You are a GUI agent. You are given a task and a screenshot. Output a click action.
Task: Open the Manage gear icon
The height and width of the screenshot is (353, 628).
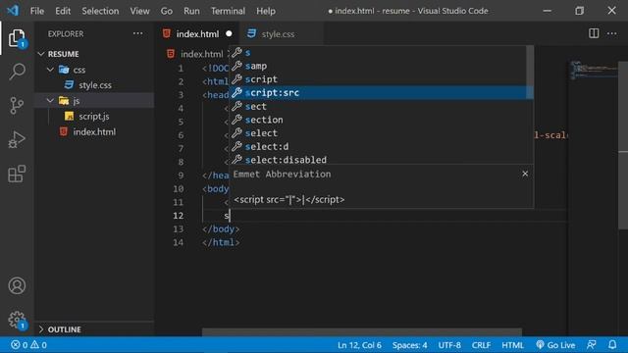pos(17,320)
